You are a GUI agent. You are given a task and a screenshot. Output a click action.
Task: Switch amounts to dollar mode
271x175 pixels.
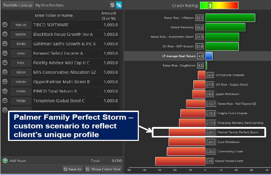coord(112,5)
